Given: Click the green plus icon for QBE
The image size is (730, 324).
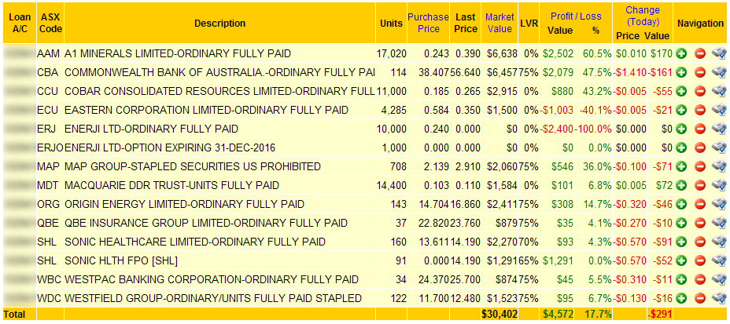Looking at the screenshot, I should click(x=683, y=224).
